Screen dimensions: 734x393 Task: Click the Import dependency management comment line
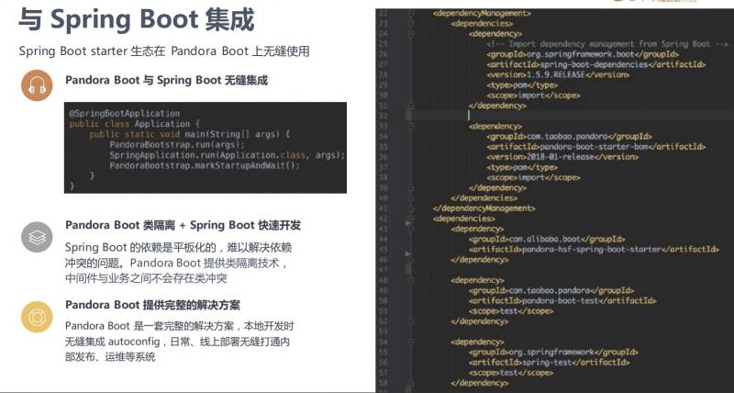point(607,44)
